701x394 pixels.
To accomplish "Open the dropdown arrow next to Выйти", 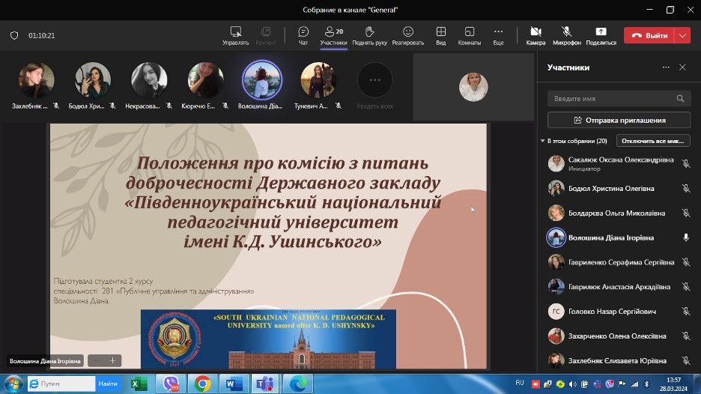I will coord(682,35).
